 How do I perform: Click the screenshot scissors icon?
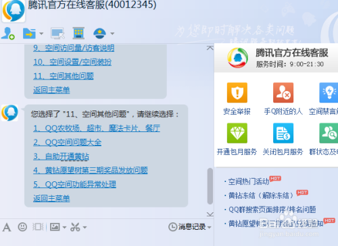point(75,227)
